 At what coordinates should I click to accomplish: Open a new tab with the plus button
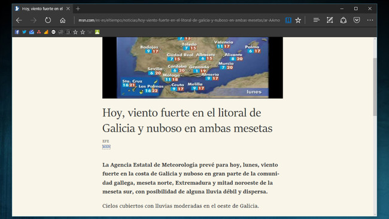pyautogui.click(x=78, y=9)
